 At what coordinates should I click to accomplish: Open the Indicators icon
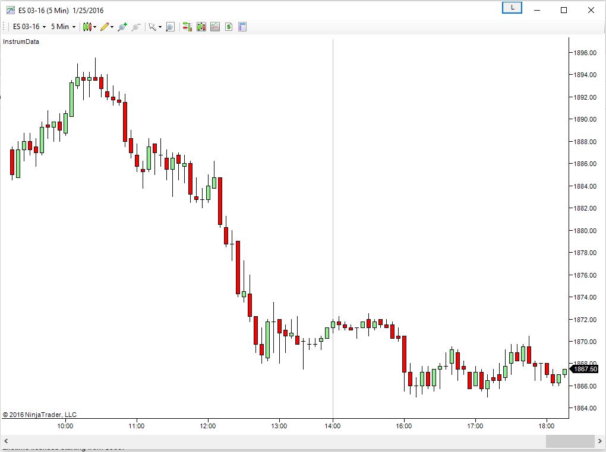[215, 27]
